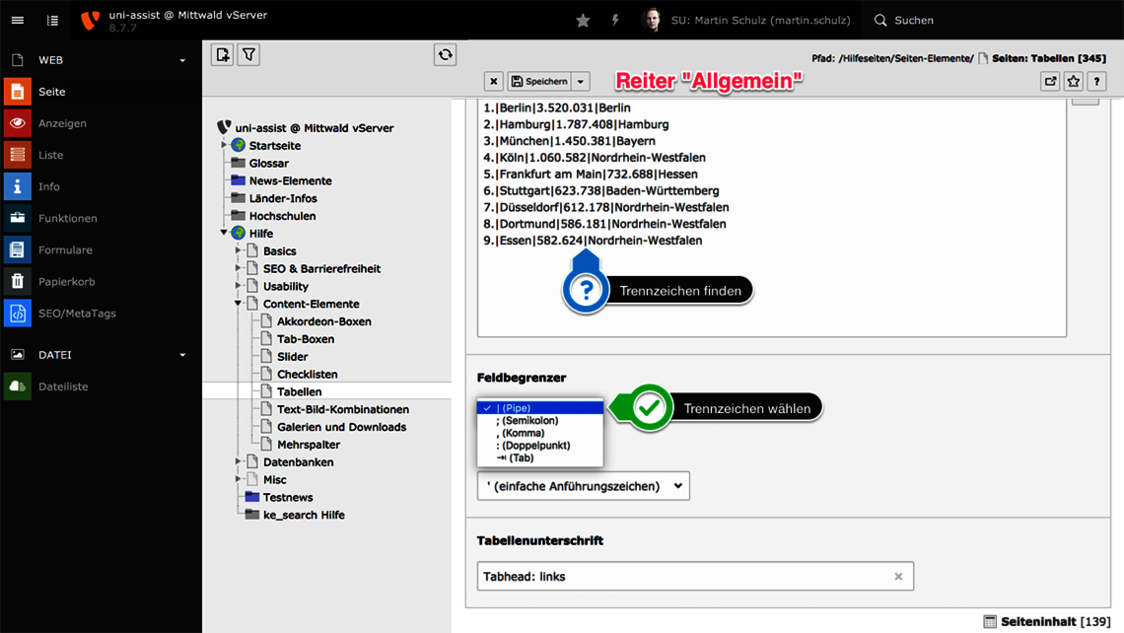Open the bookmarks star in the top bar
The width and height of the screenshot is (1124, 633).
click(583, 20)
